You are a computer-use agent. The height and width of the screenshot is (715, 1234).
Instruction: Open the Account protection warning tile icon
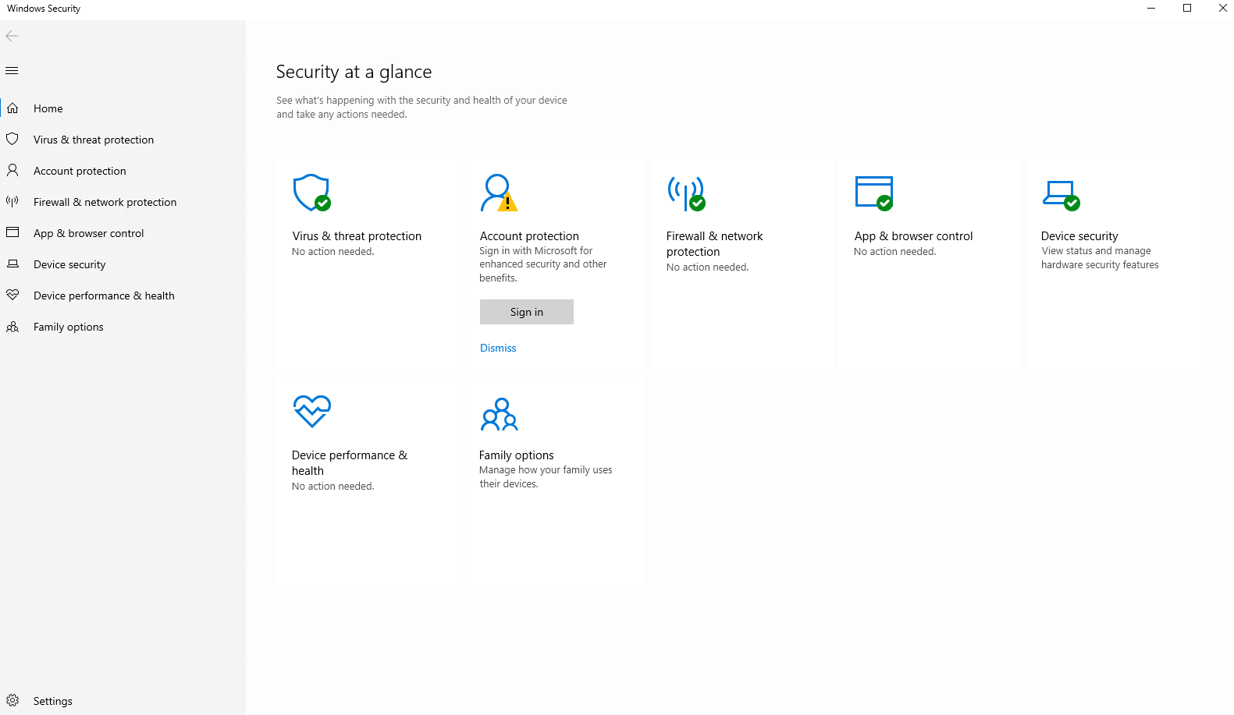pos(499,193)
